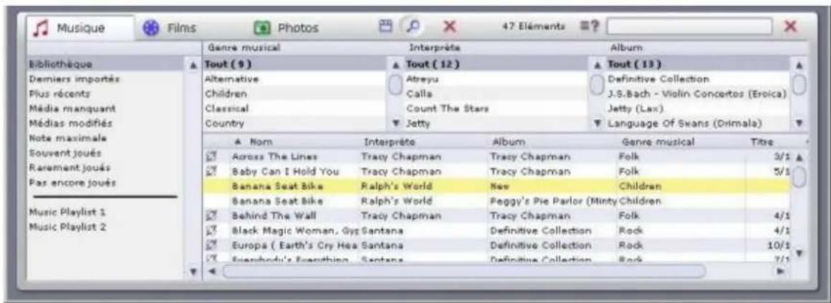Filter by artist Calla

tap(497, 94)
